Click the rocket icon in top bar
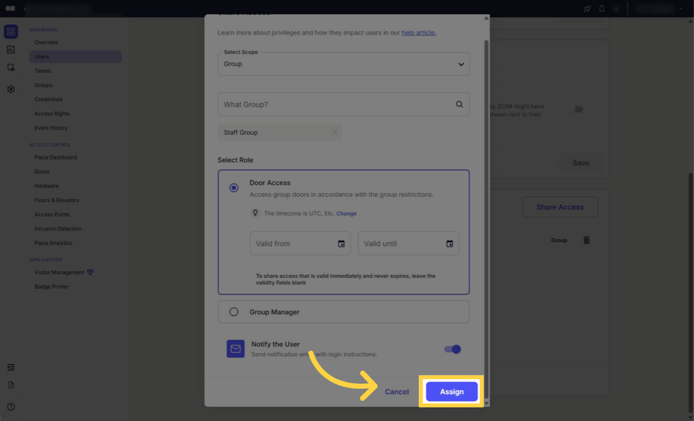This screenshot has width=694, height=421. click(587, 8)
